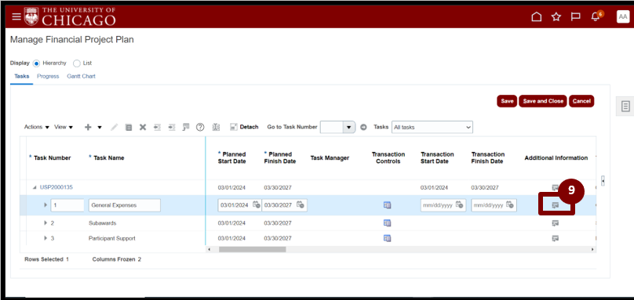This screenshot has width=634, height=300.
Task: Open Additional Information for USP2000135
Action: tap(556, 188)
